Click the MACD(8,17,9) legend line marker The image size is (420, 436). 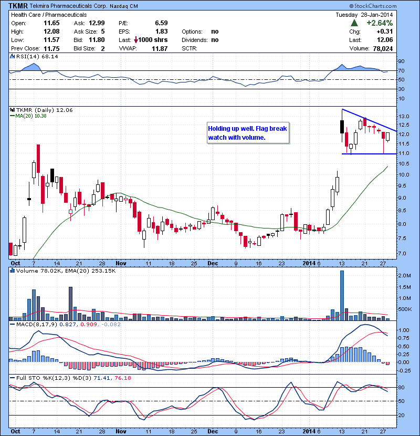coord(12,325)
